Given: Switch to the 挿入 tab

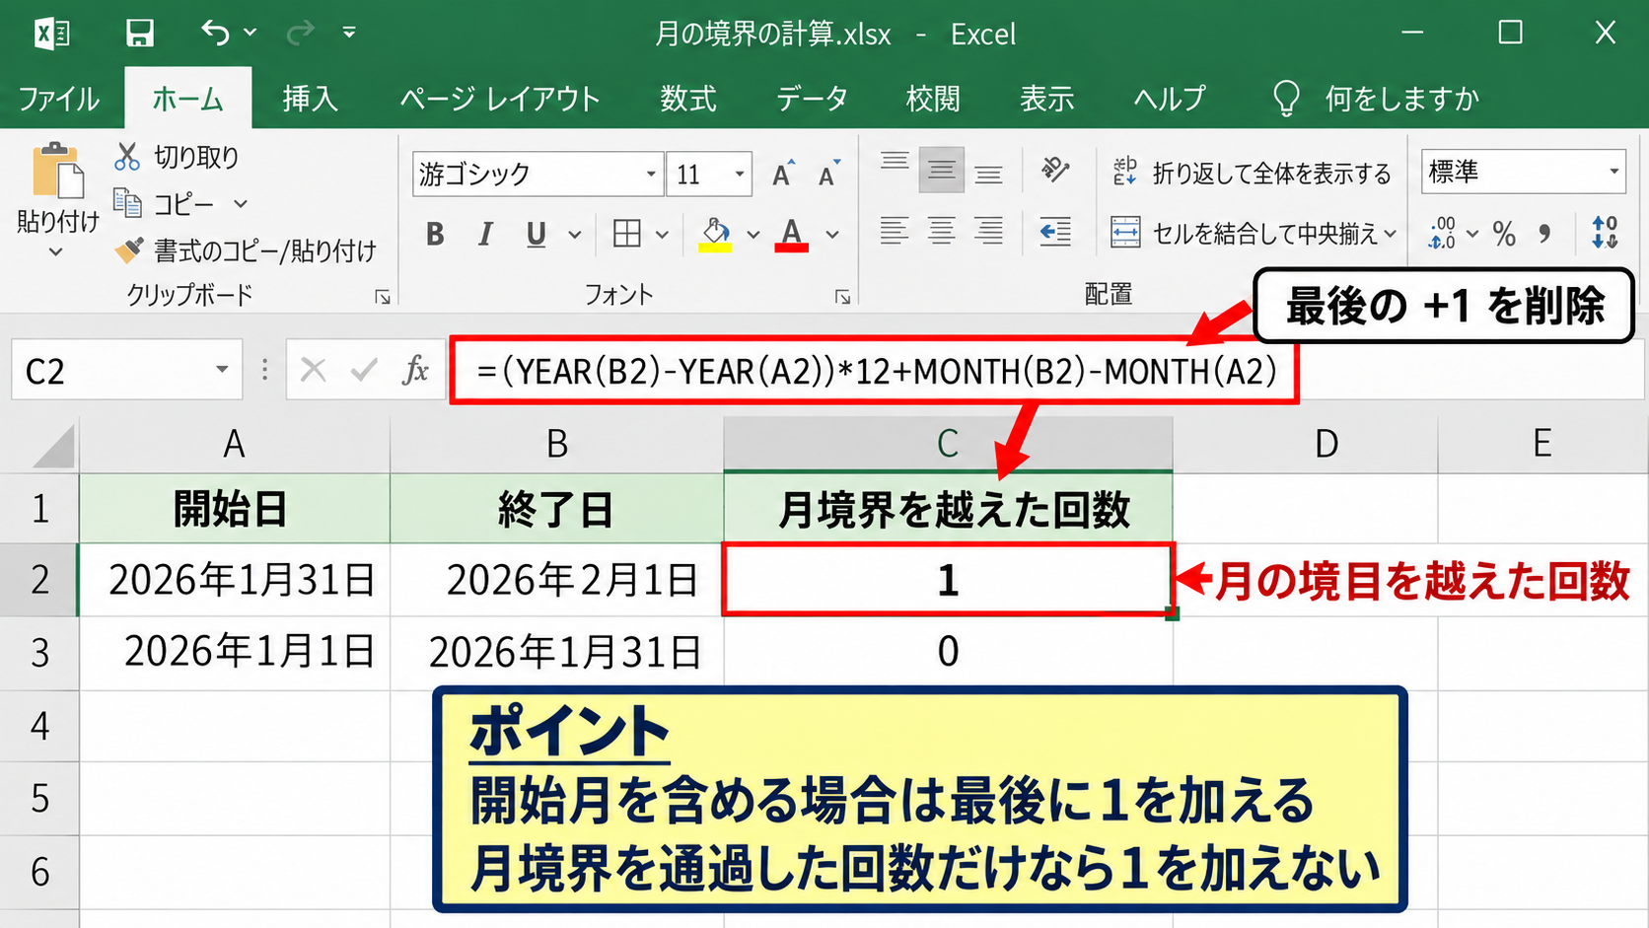Looking at the screenshot, I should point(311,99).
